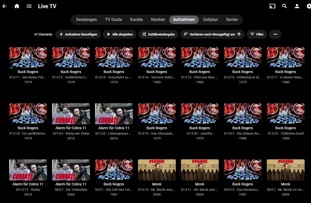Viewport: 311px width, 203px height.
Task: Open the hamburger navigation menu
Action: pos(29,6)
